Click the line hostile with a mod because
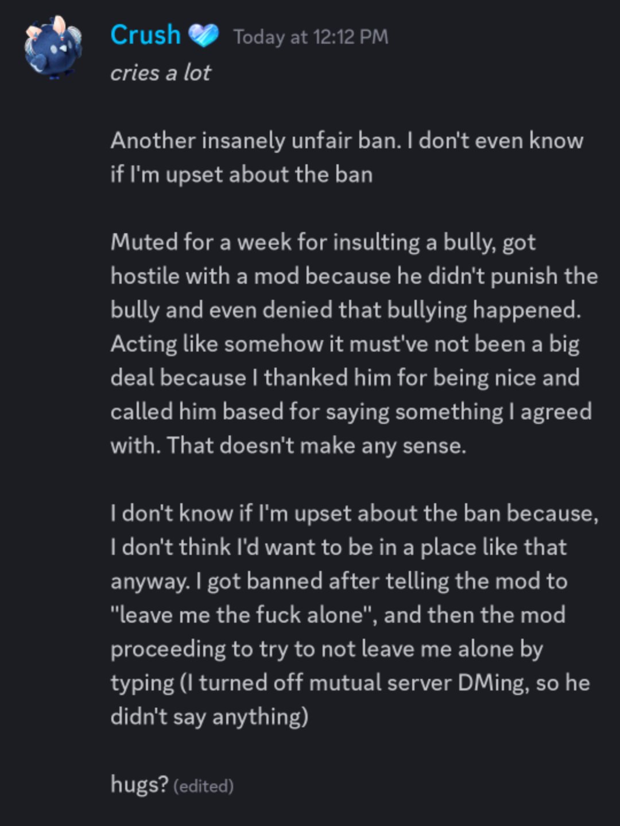Screen dimensions: 620x826 [354, 276]
